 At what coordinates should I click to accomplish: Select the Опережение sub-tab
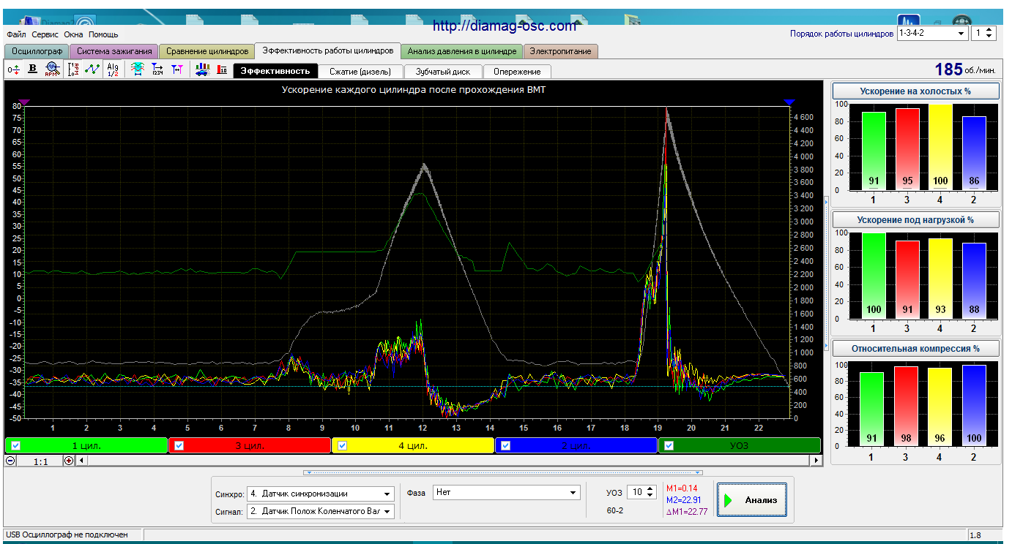point(517,72)
